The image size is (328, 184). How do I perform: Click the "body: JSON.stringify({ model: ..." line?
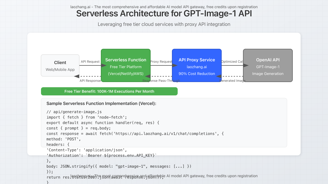[119, 166]
